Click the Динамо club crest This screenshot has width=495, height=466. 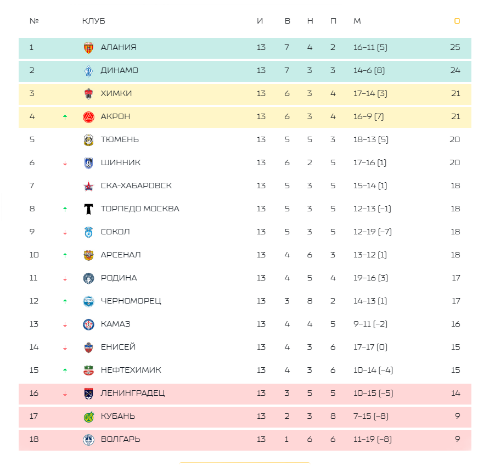(88, 71)
